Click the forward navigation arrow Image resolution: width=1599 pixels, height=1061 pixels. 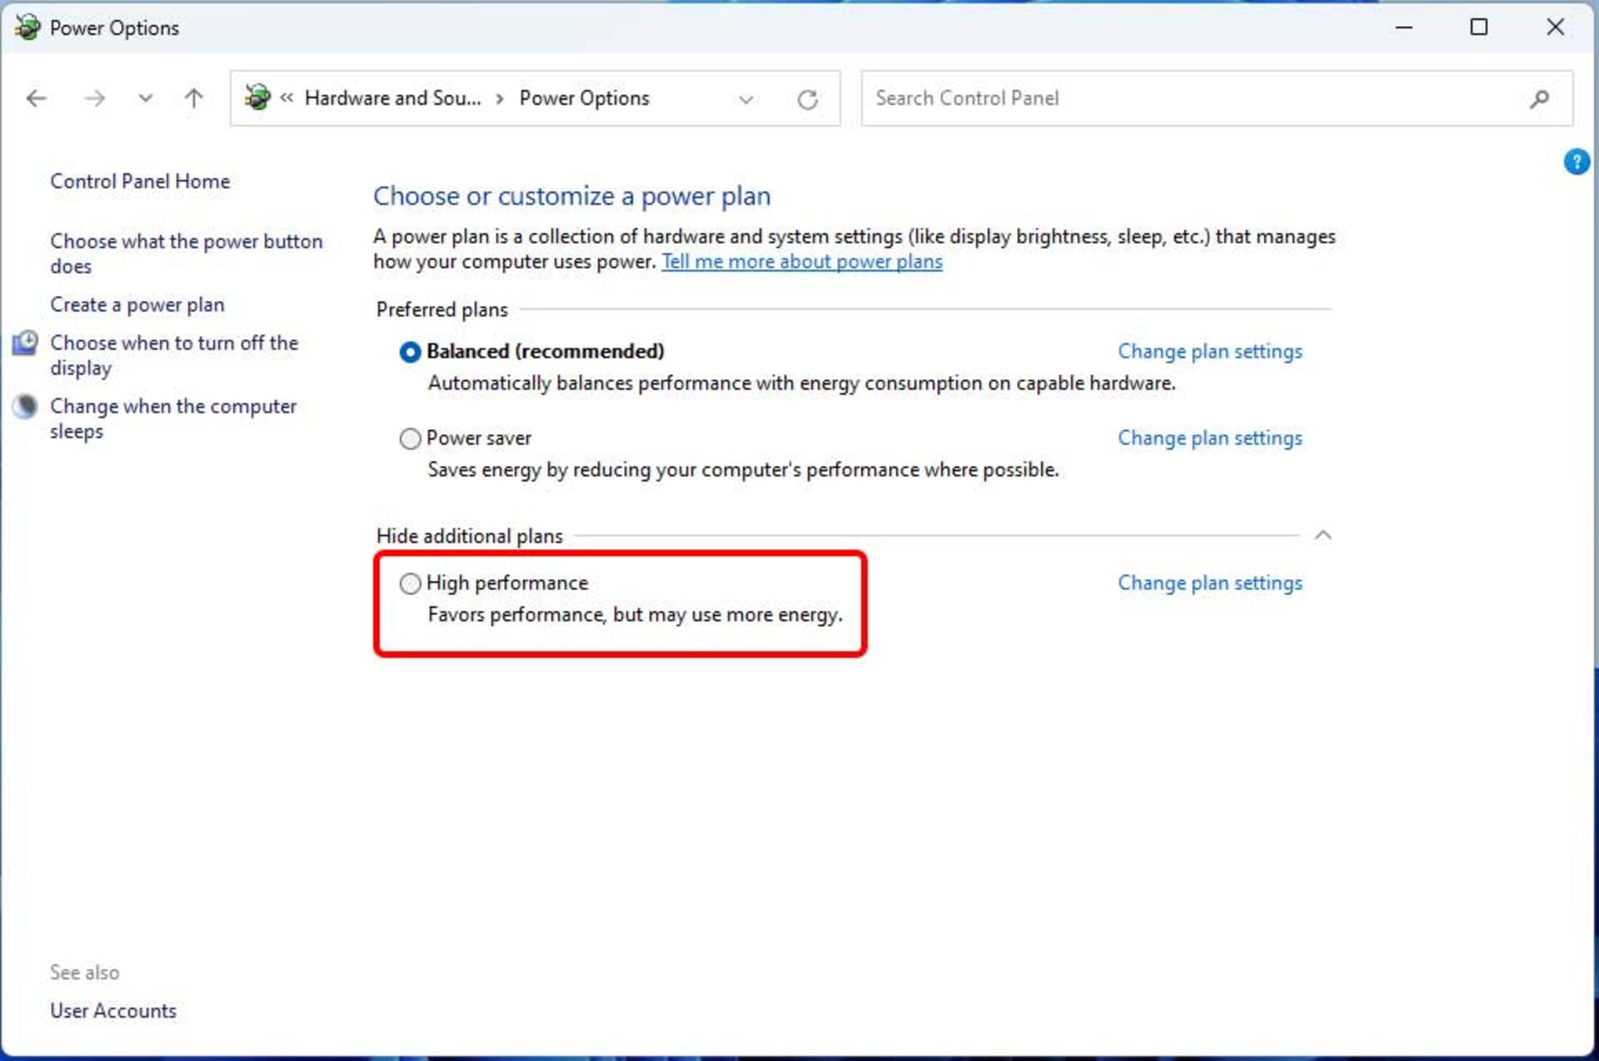95,99
